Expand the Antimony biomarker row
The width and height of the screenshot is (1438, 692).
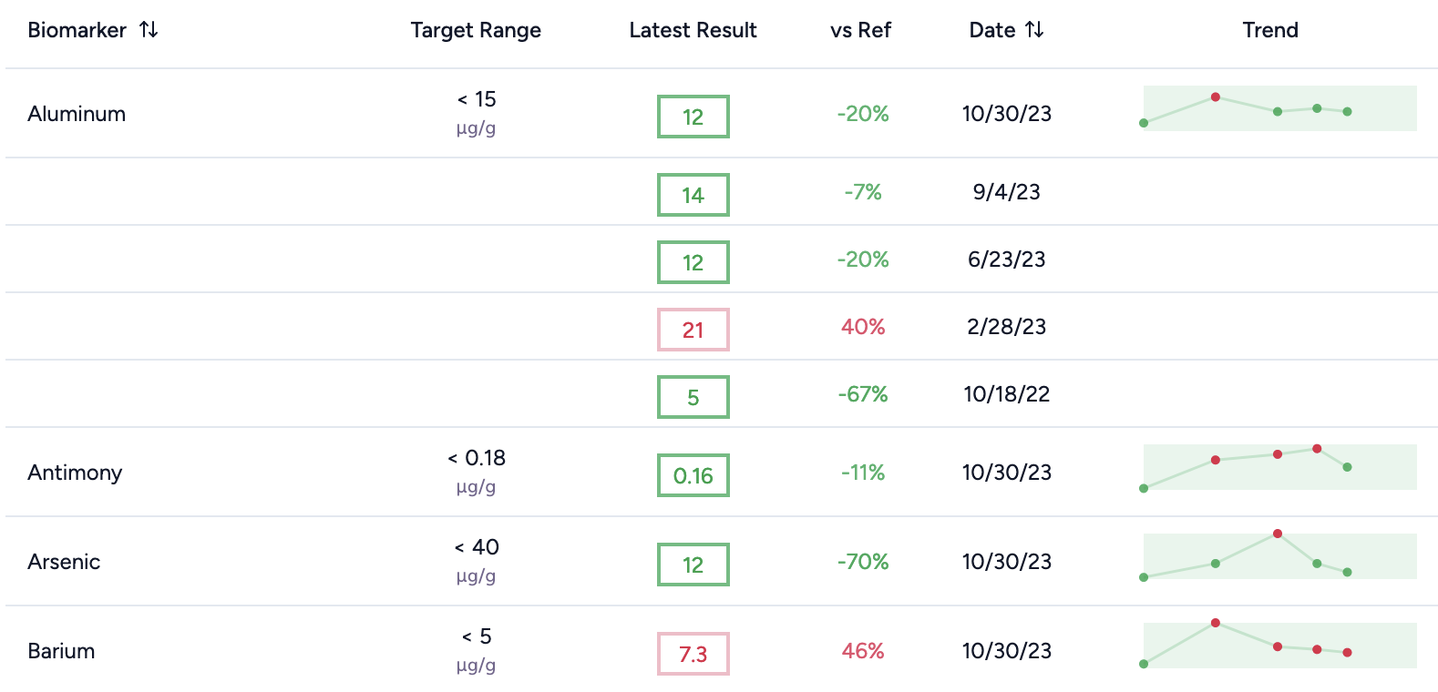[75, 473]
